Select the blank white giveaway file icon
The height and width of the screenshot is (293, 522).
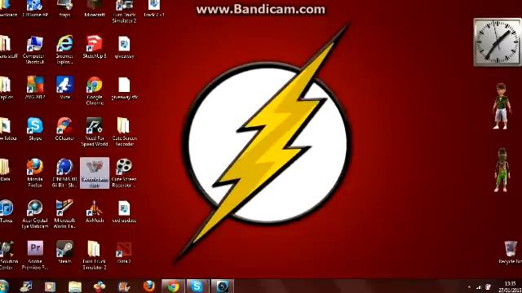click(x=124, y=88)
